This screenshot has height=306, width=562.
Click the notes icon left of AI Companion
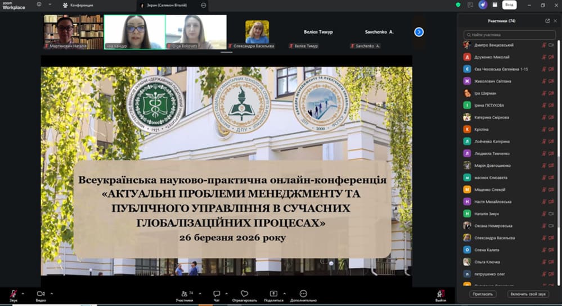(x=470, y=5)
